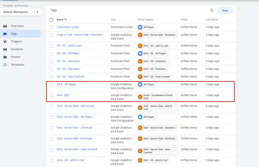Click the Templates icon in sidebar
The image size is (259, 167).
pos(5,65)
